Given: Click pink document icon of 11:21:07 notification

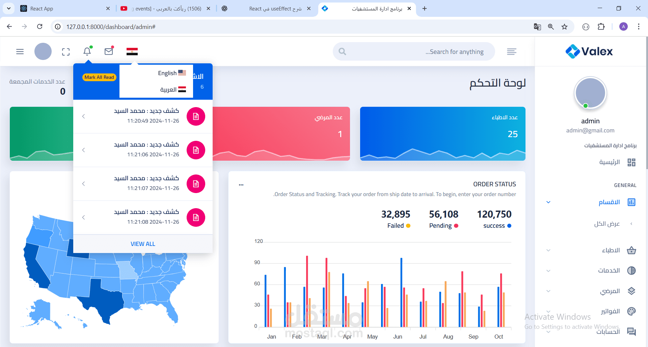Looking at the screenshot, I should [x=196, y=184].
